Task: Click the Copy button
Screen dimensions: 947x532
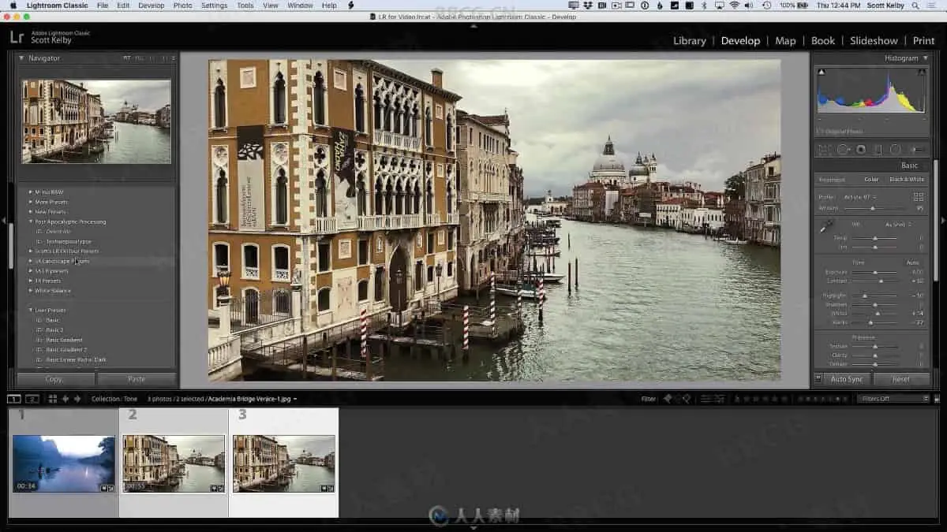Action: (54, 379)
